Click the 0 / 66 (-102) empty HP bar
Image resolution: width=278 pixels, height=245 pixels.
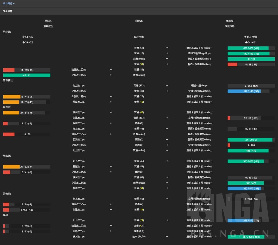pos(251,86)
